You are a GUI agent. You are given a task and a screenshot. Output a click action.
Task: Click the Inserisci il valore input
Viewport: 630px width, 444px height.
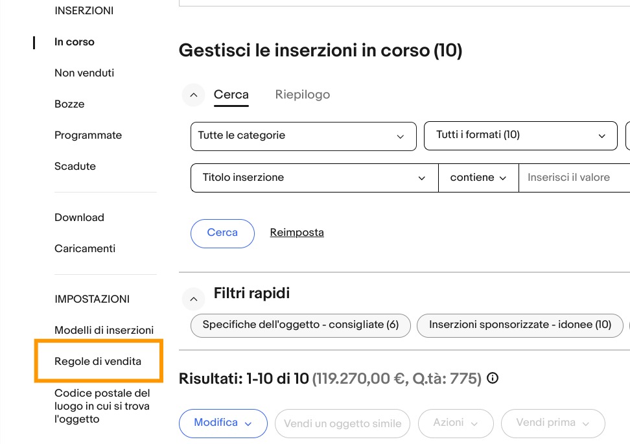pyautogui.click(x=574, y=178)
